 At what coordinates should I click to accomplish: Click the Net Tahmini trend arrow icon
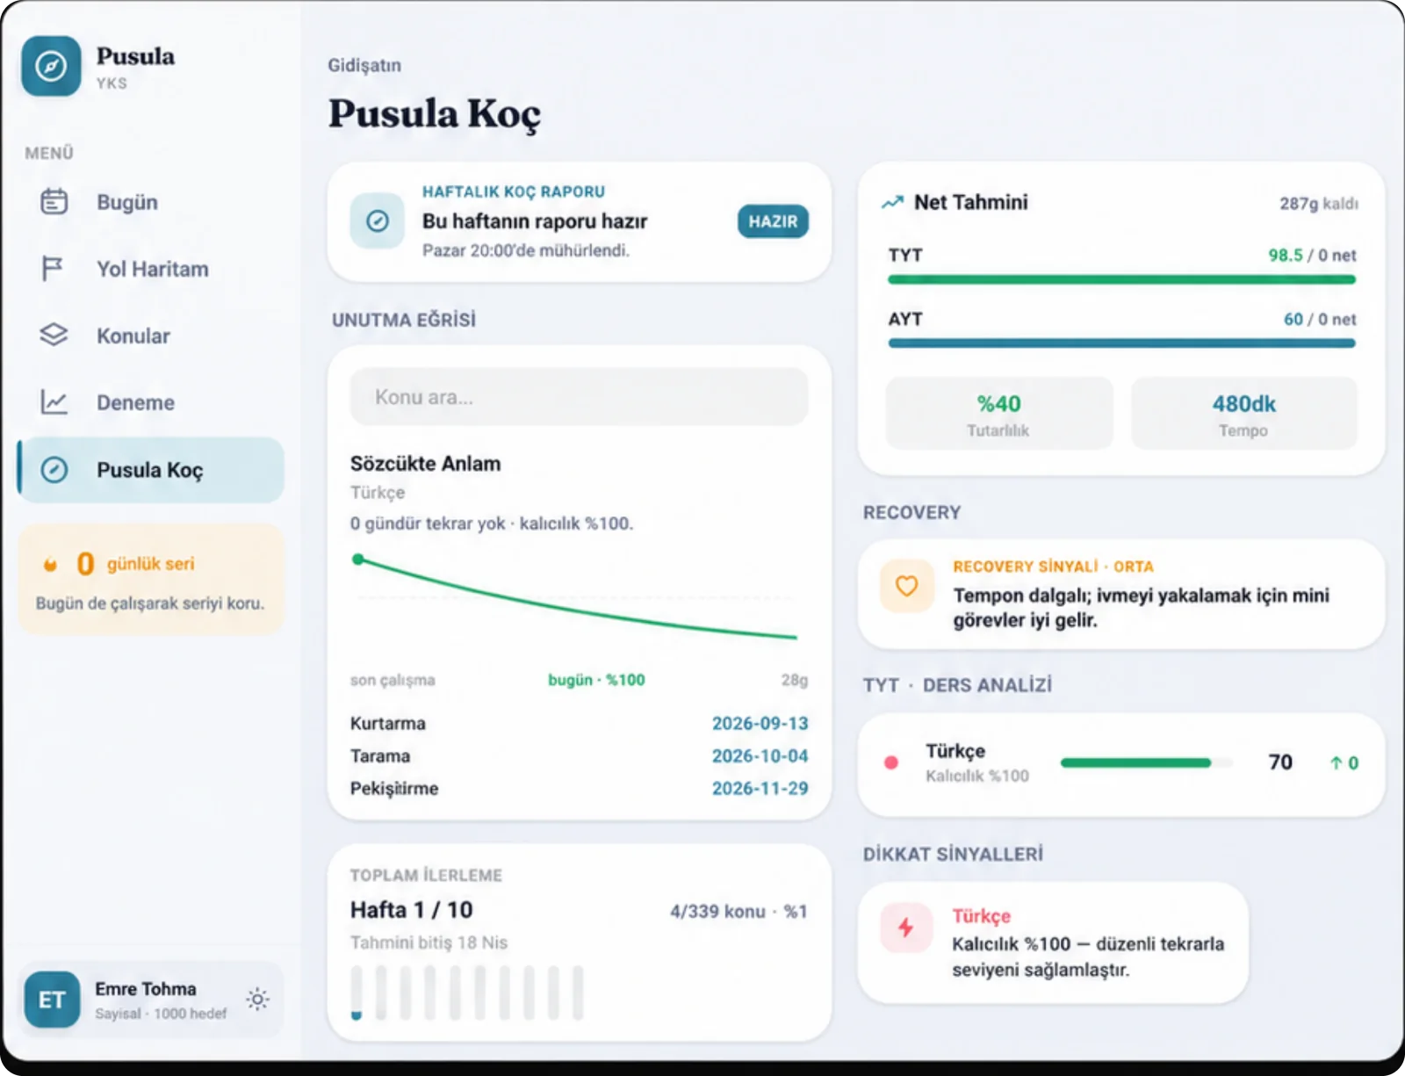(892, 202)
